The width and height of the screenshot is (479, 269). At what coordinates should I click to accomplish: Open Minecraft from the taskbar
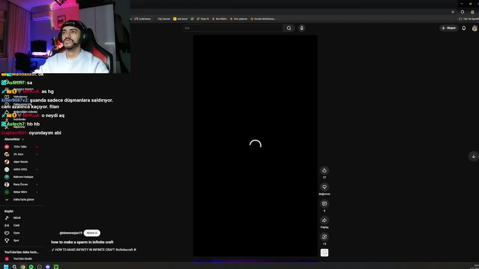pos(56,267)
